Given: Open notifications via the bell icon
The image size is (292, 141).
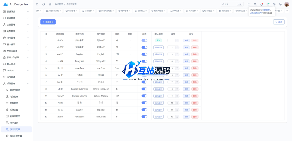Looking at the screenshot, I should tap(262, 4).
